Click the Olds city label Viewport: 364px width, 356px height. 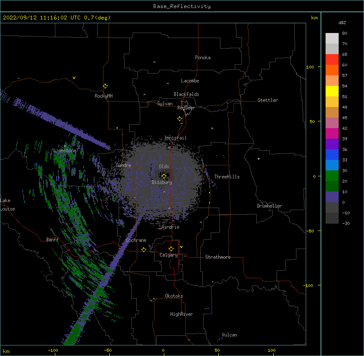click(164, 167)
